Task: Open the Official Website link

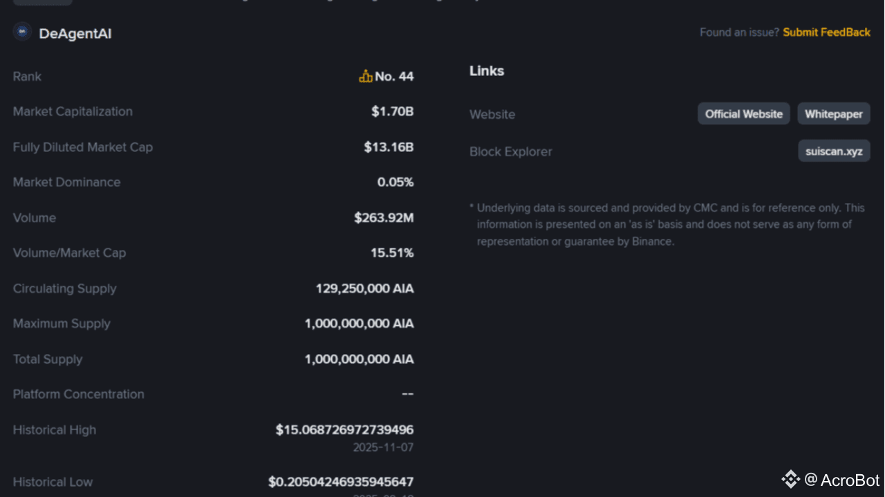Action: [x=743, y=114]
